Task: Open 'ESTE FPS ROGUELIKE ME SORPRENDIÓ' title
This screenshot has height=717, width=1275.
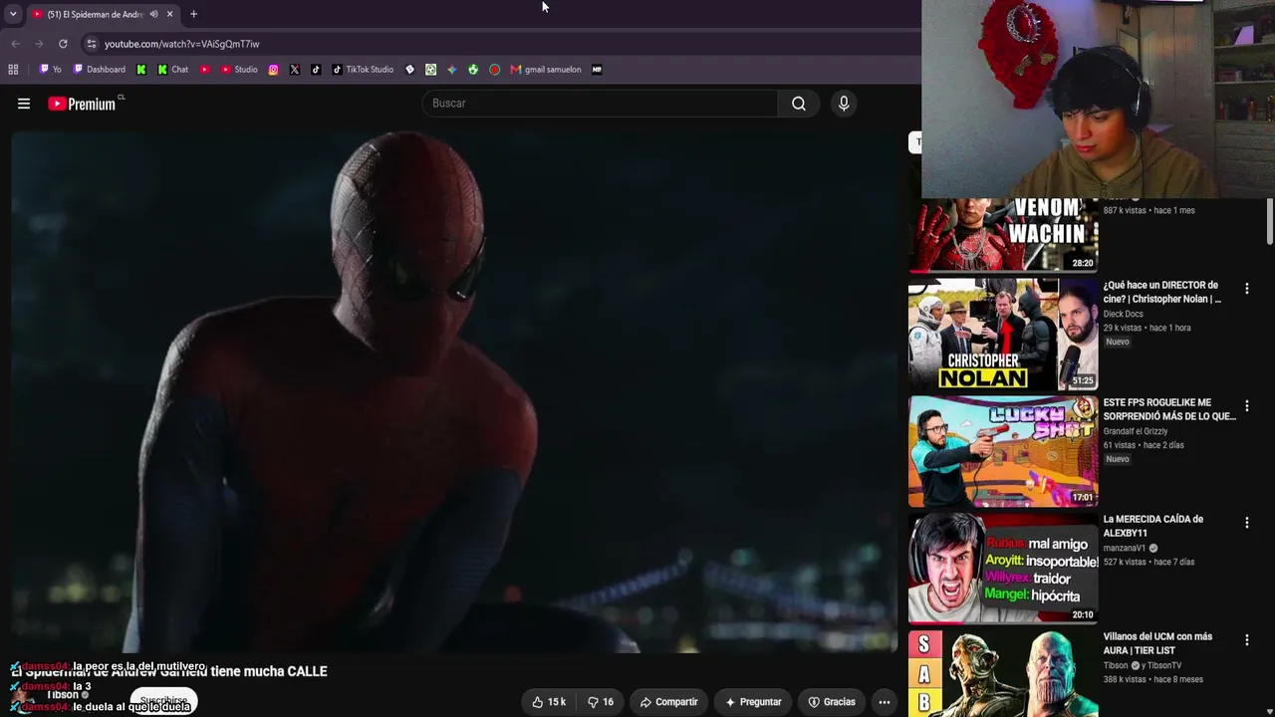Action: pos(1169,409)
